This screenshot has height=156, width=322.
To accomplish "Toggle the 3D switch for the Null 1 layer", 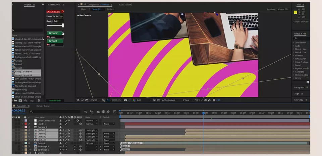I will pos(80,124).
